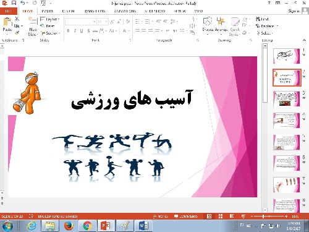Screen dimensions: 309x232
Task: Toggle Bold formatting
Action: (68, 31)
